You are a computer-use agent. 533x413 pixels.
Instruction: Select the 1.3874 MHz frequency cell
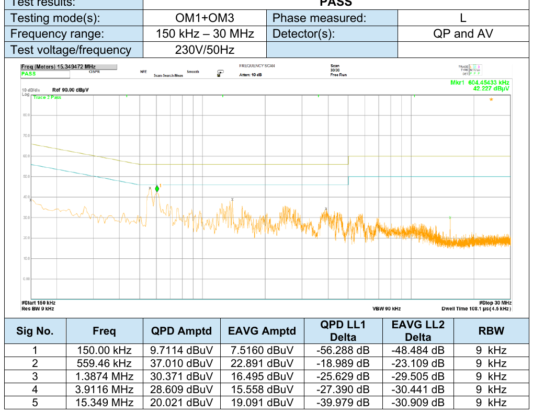pos(105,376)
